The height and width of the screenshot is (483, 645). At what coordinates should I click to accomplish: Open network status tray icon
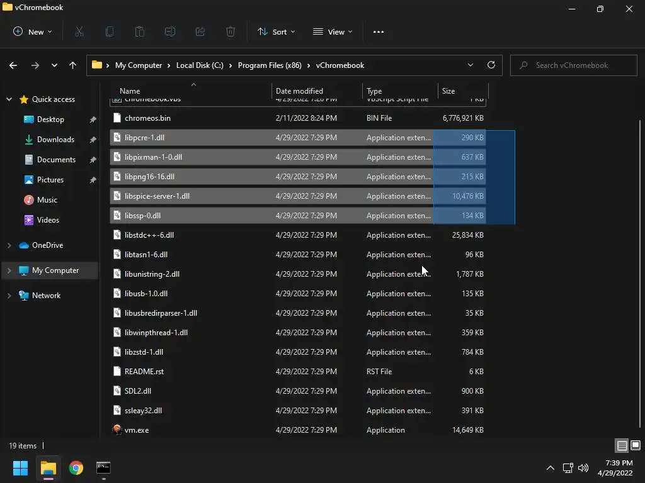tap(568, 468)
